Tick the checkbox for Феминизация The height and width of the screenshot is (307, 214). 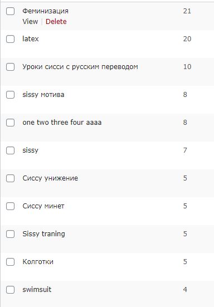click(x=10, y=11)
